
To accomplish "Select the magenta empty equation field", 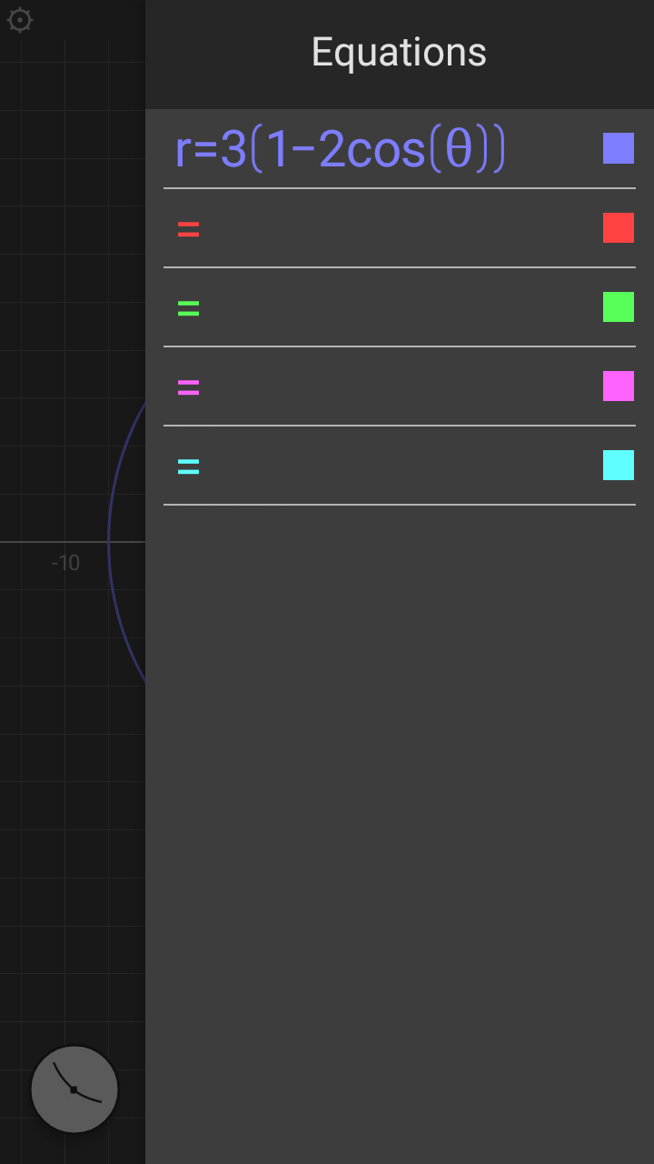I will (x=381, y=386).
